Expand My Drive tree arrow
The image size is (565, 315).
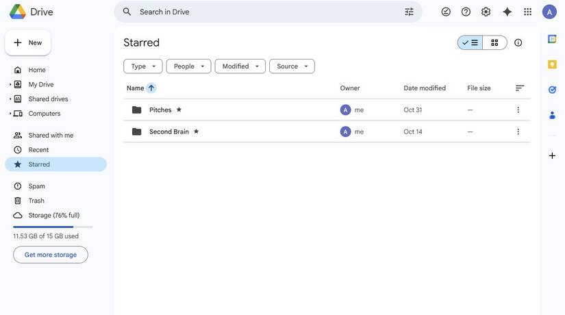click(x=10, y=84)
